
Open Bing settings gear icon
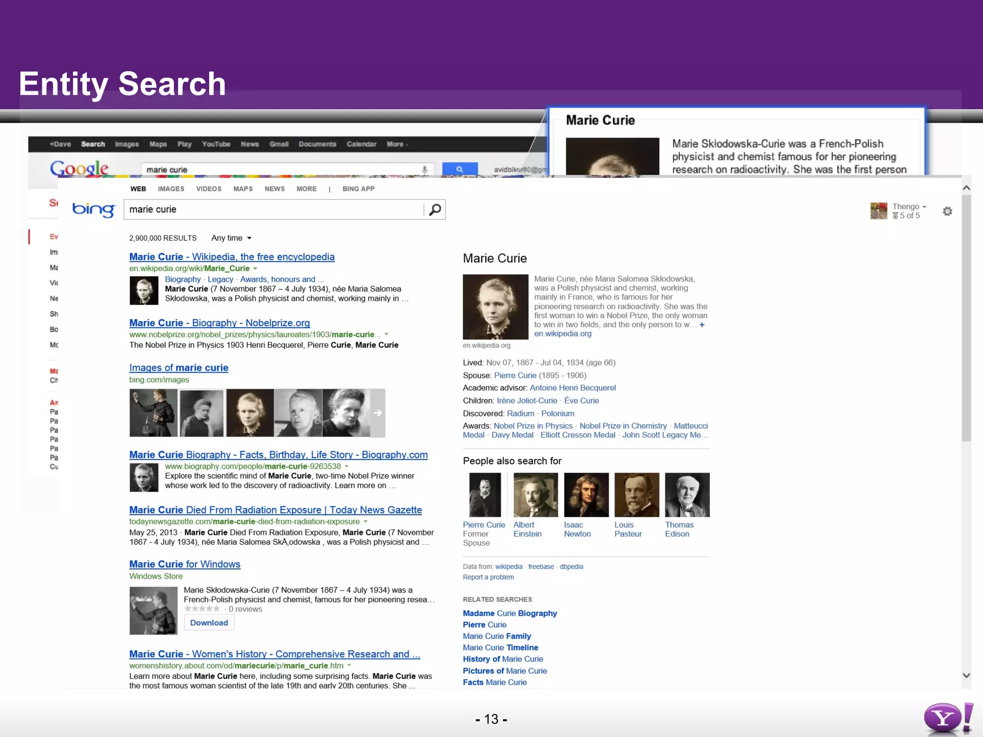(947, 211)
